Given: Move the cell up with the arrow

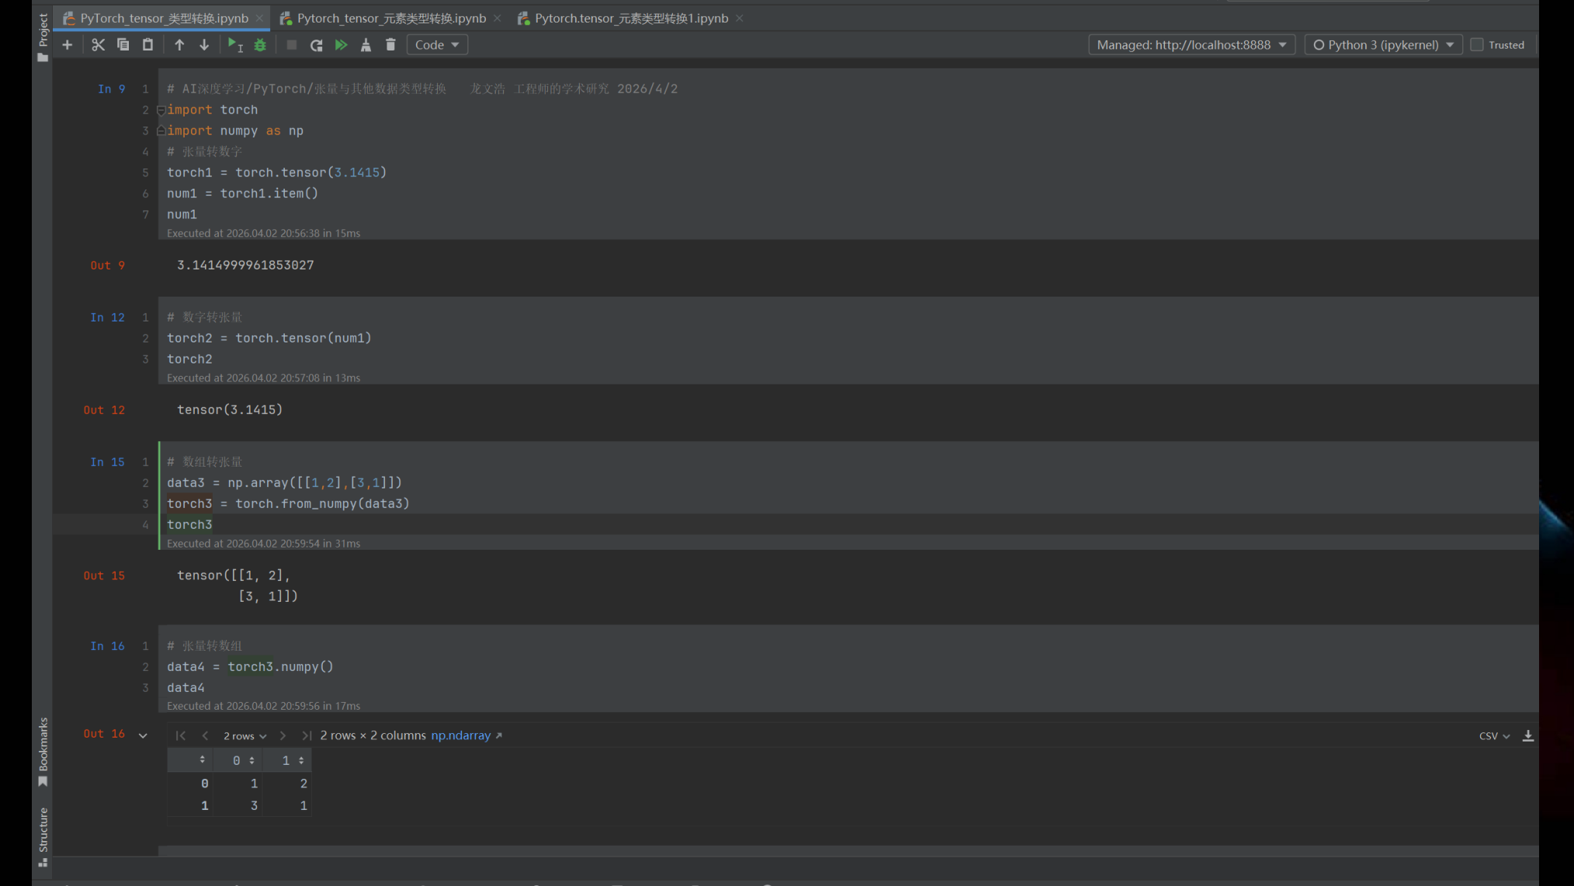Looking at the screenshot, I should coord(179,45).
